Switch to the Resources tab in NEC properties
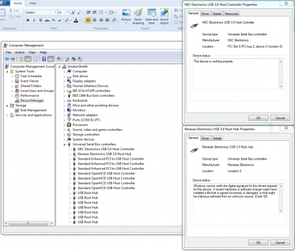This screenshot has height=251, width=295. [231, 14]
